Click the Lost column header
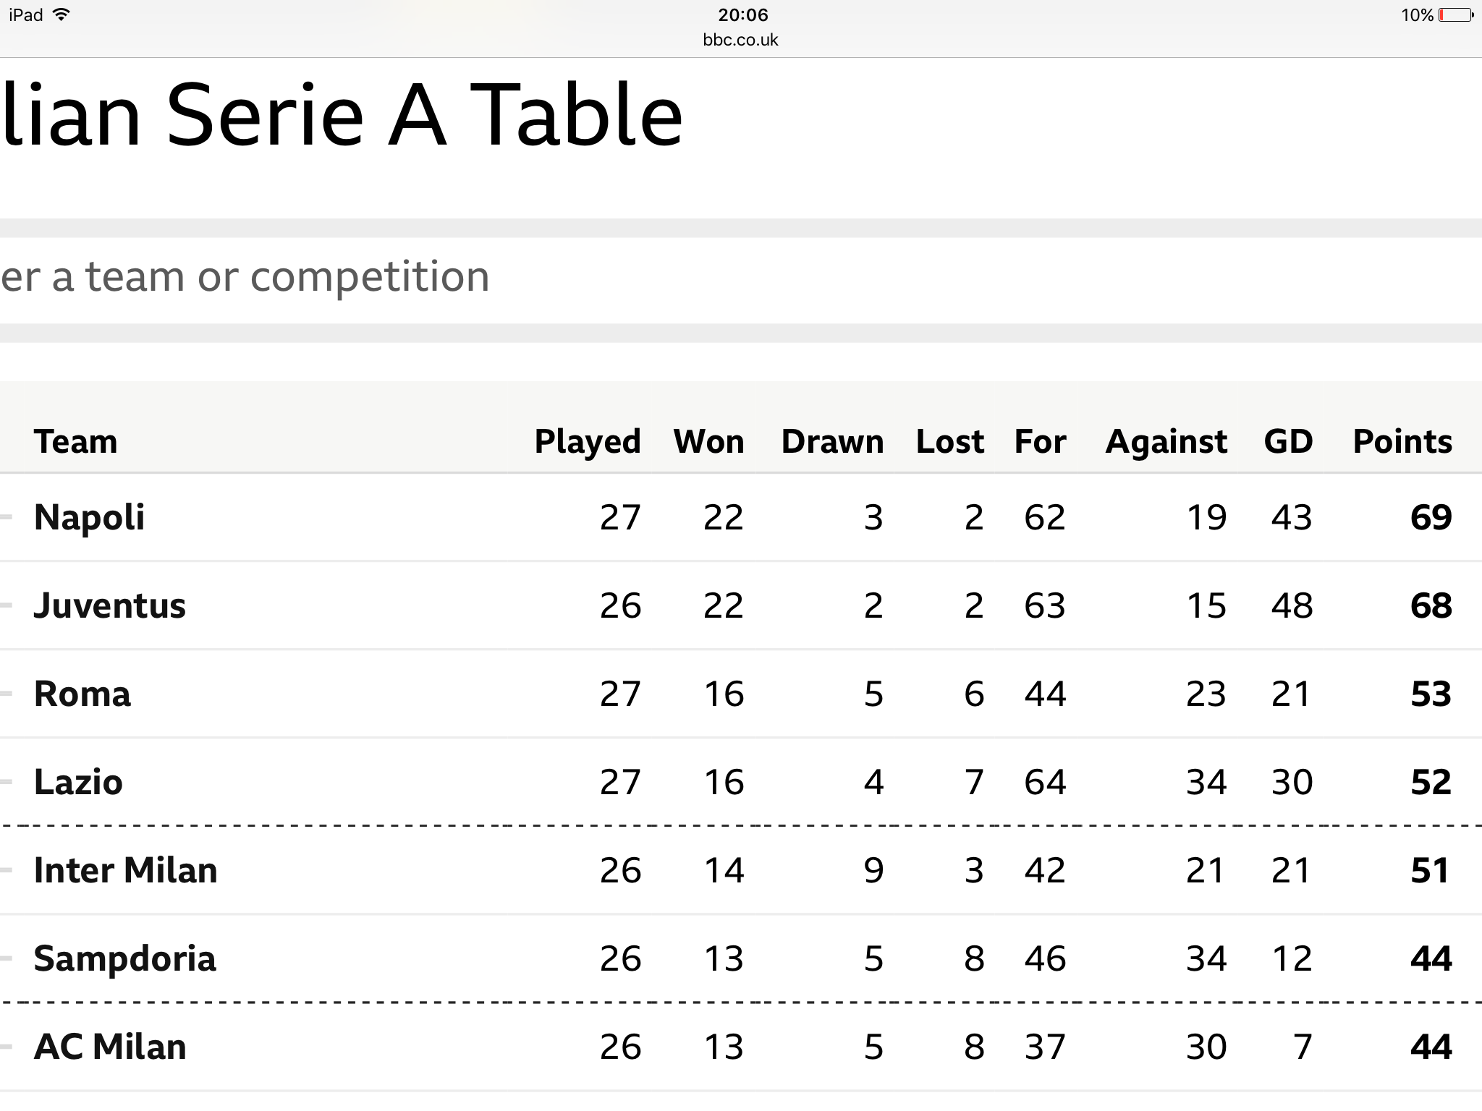Viewport: 1482px width, 1111px height. [x=950, y=441]
